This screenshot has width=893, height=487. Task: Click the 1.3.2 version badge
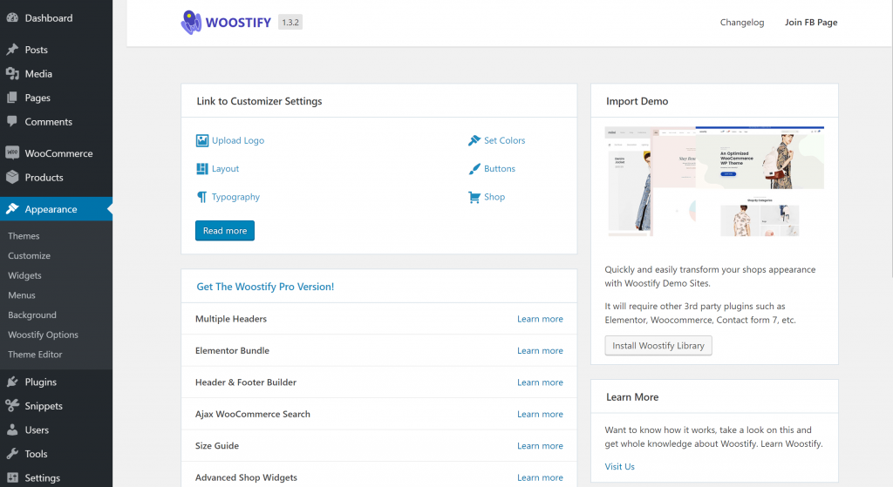290,22
